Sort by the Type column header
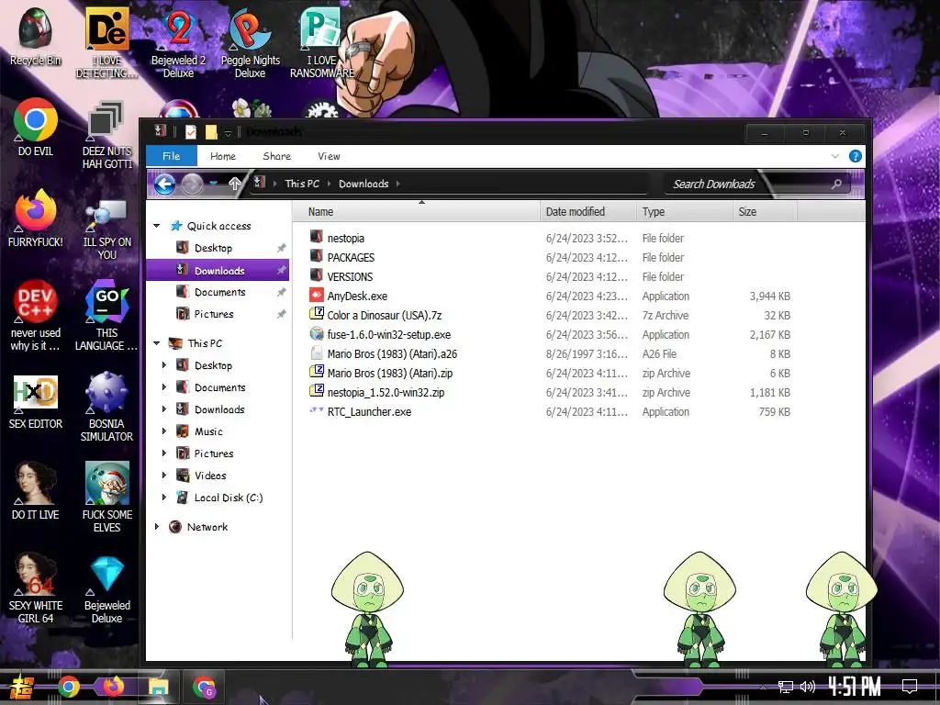This screenshot has height=705, width=940. point(685,212)
